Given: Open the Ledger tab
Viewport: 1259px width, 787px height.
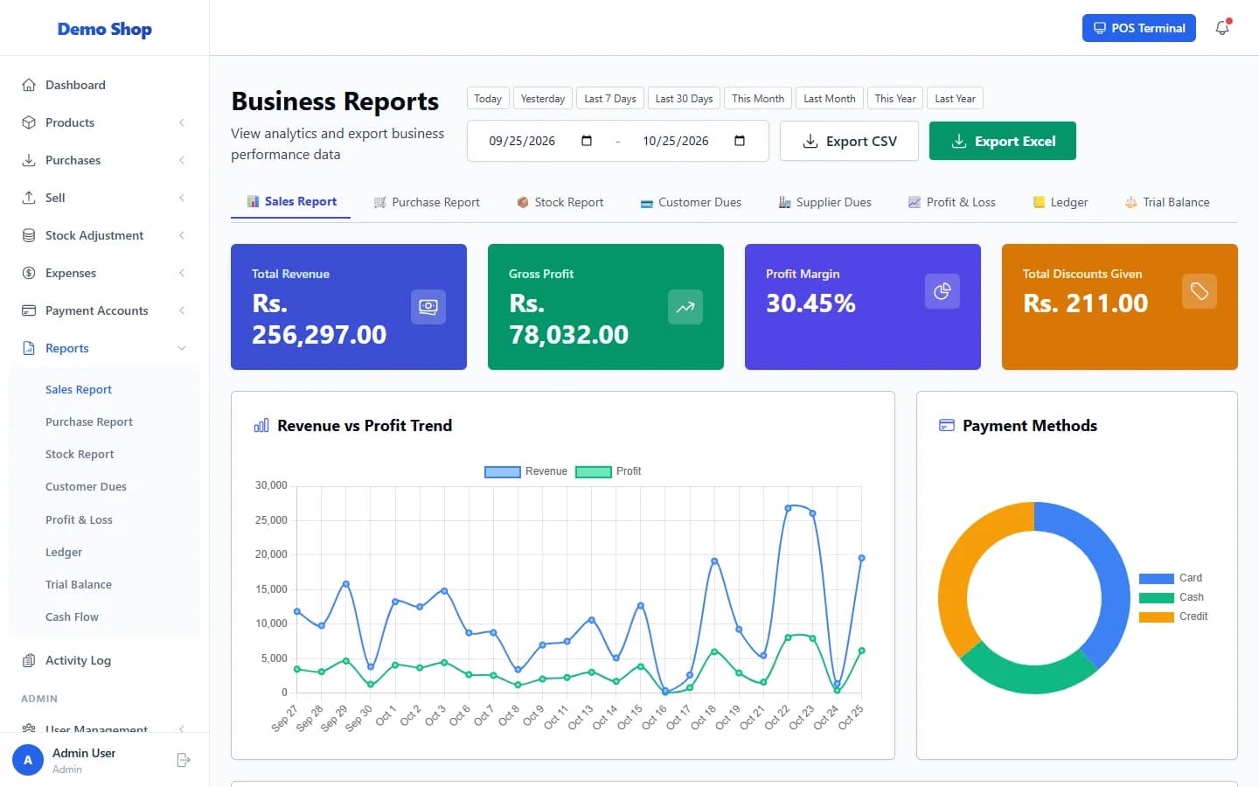Looking at the screenshot, I should 1060,202.
